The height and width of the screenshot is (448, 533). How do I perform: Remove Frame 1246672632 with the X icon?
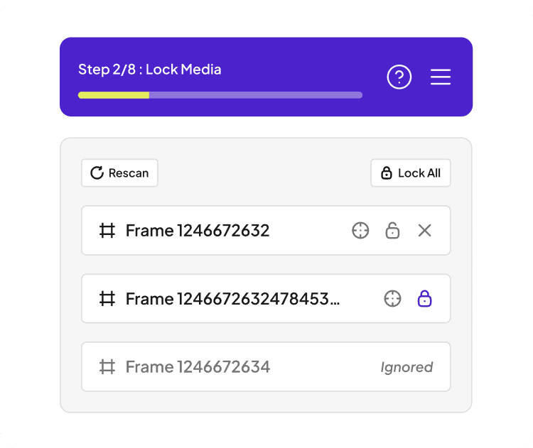coord(424,231)
